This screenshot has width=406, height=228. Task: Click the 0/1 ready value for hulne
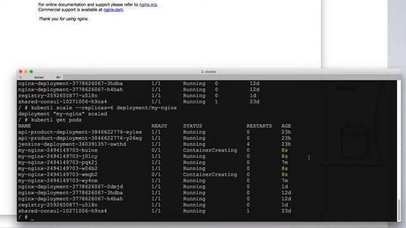(156, 151)
